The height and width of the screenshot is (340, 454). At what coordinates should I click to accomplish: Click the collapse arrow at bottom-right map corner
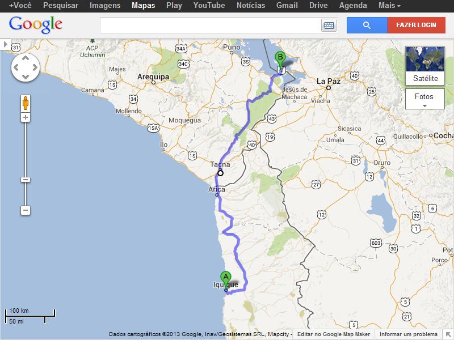448,334
